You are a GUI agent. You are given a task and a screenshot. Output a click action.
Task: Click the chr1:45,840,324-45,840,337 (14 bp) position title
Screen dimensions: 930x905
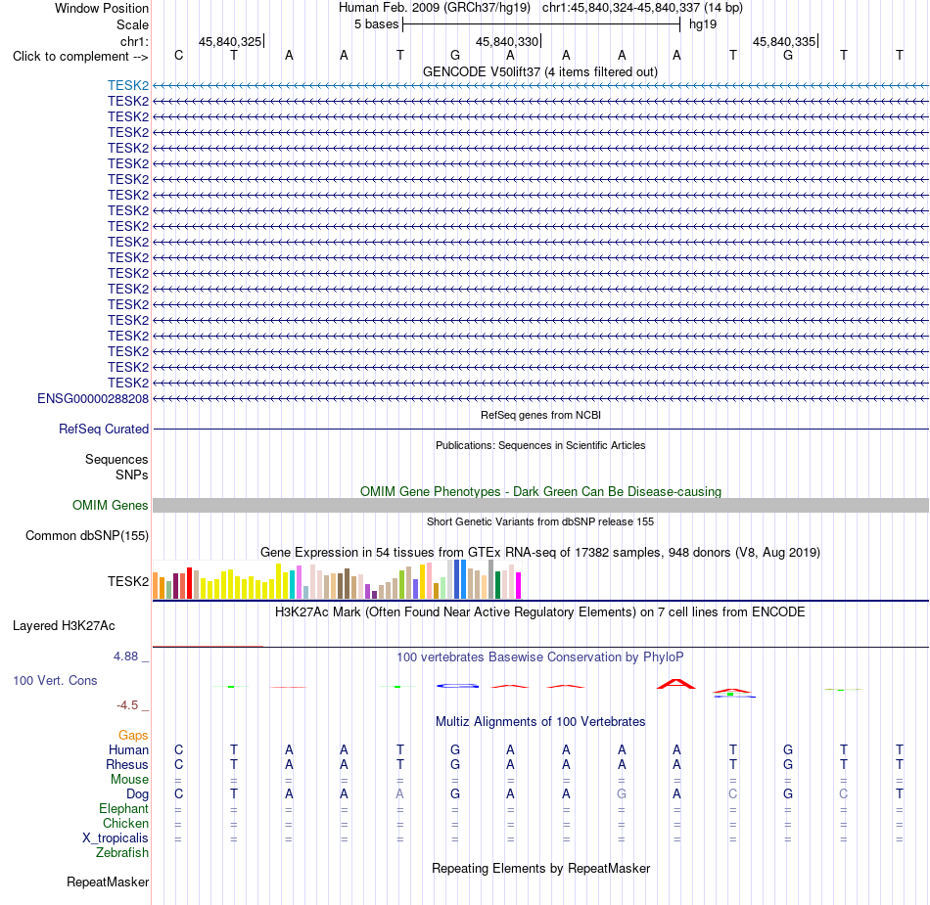pos(642,8)
